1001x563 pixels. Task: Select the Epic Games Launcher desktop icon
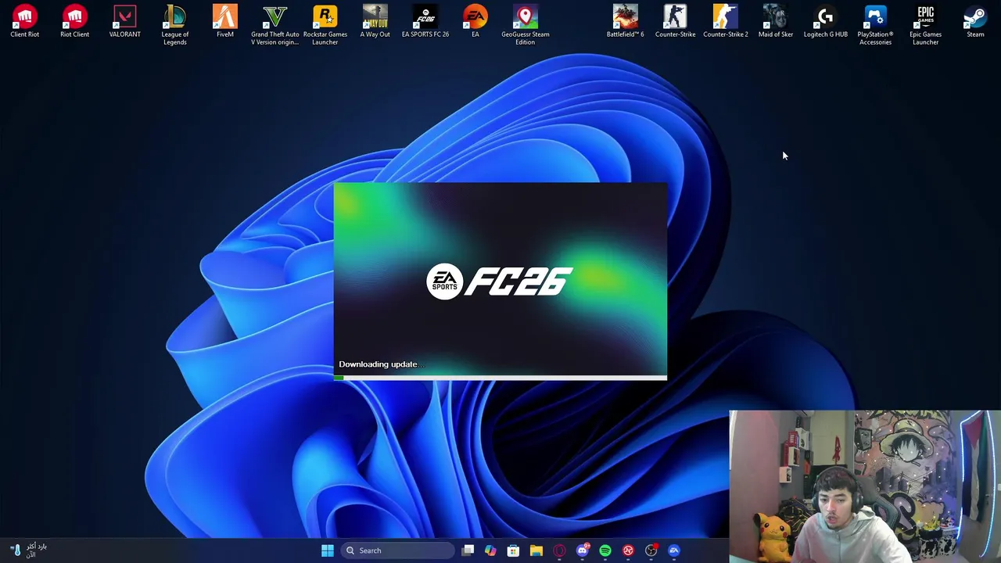(x=926, y=25)
